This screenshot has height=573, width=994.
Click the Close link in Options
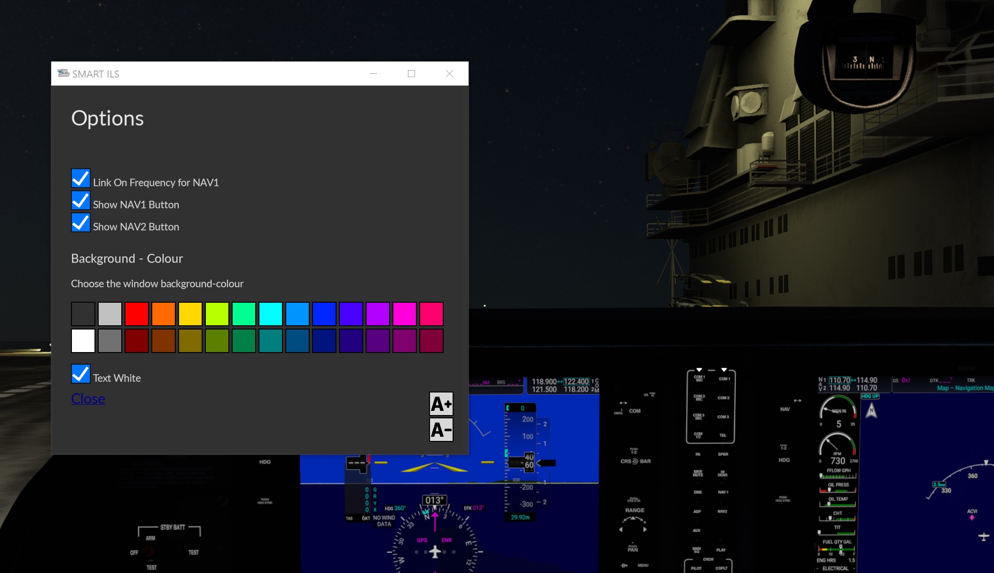coord(88,399)
